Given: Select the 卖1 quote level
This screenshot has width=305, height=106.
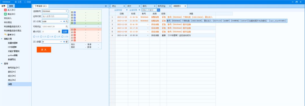Looking at the screenshot, I should [86, 23].
